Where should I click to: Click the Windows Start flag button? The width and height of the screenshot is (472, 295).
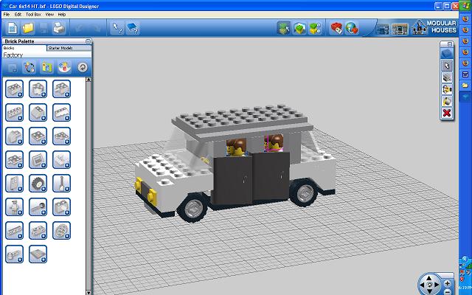coord(465,6)
